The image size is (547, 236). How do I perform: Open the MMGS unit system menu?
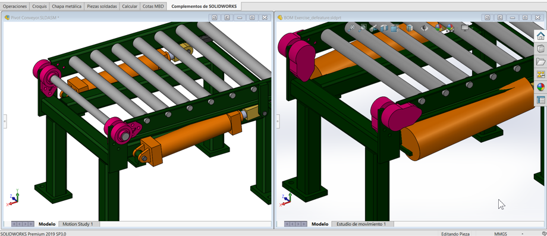click(x=500, y=234)
